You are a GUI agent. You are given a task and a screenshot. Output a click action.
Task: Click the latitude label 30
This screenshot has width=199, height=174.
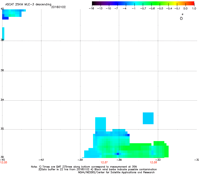(x=2, y=157)
